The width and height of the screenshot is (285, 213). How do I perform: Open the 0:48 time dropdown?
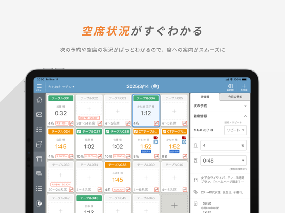(224, 161)
